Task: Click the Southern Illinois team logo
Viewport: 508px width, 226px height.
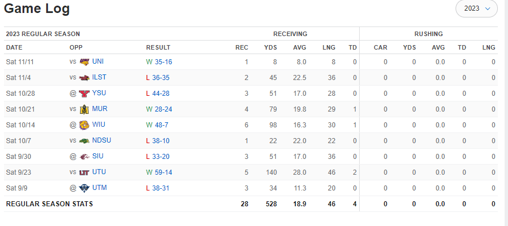Action: click(84, 156)
